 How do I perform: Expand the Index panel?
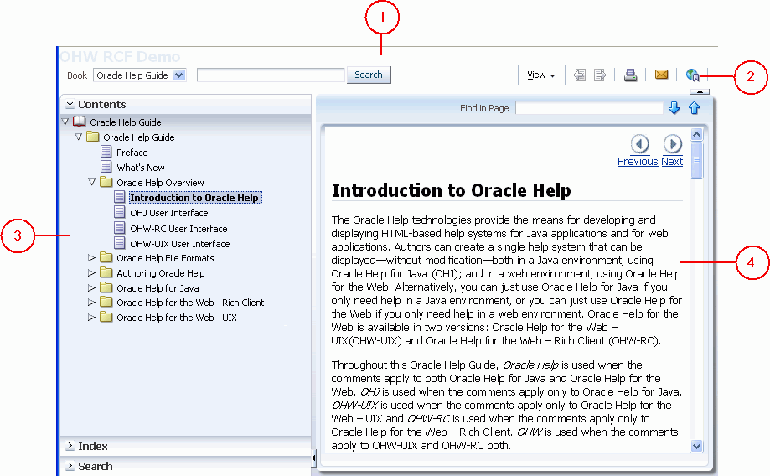tap(70, 446)
